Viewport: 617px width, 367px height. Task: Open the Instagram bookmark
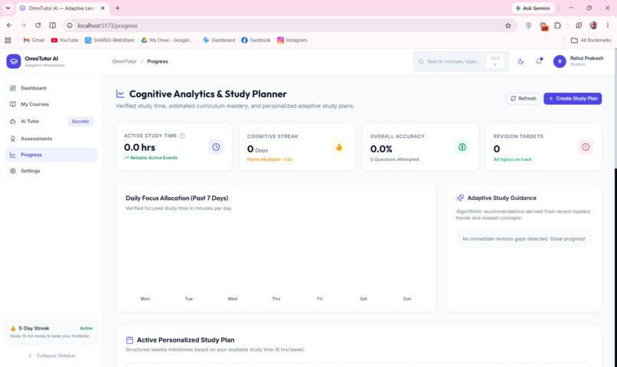pos(292,40)
